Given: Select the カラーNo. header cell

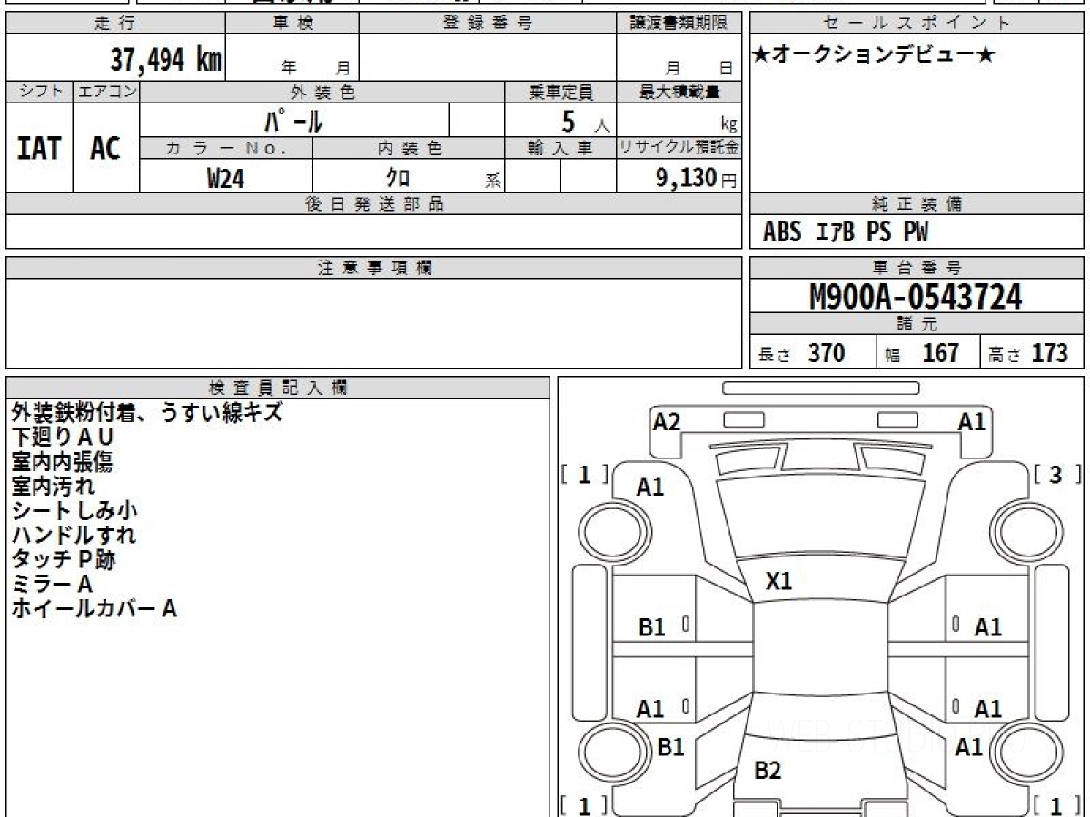Looking at the screenshot, I should coord(226,148).
